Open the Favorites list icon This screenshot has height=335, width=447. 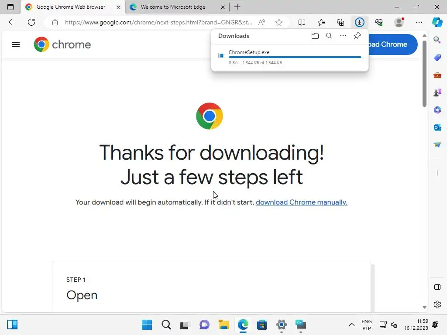click(x=321, y=22)
